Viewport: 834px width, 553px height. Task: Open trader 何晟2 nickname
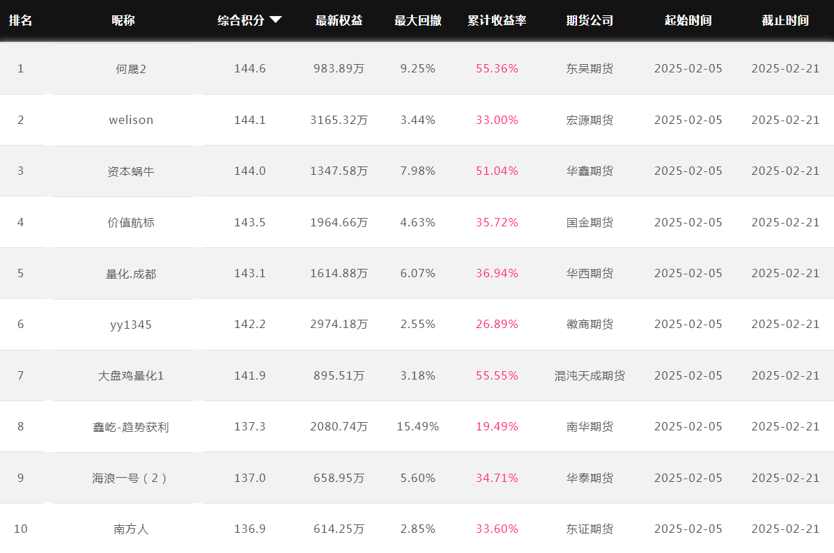coord(131,69)
